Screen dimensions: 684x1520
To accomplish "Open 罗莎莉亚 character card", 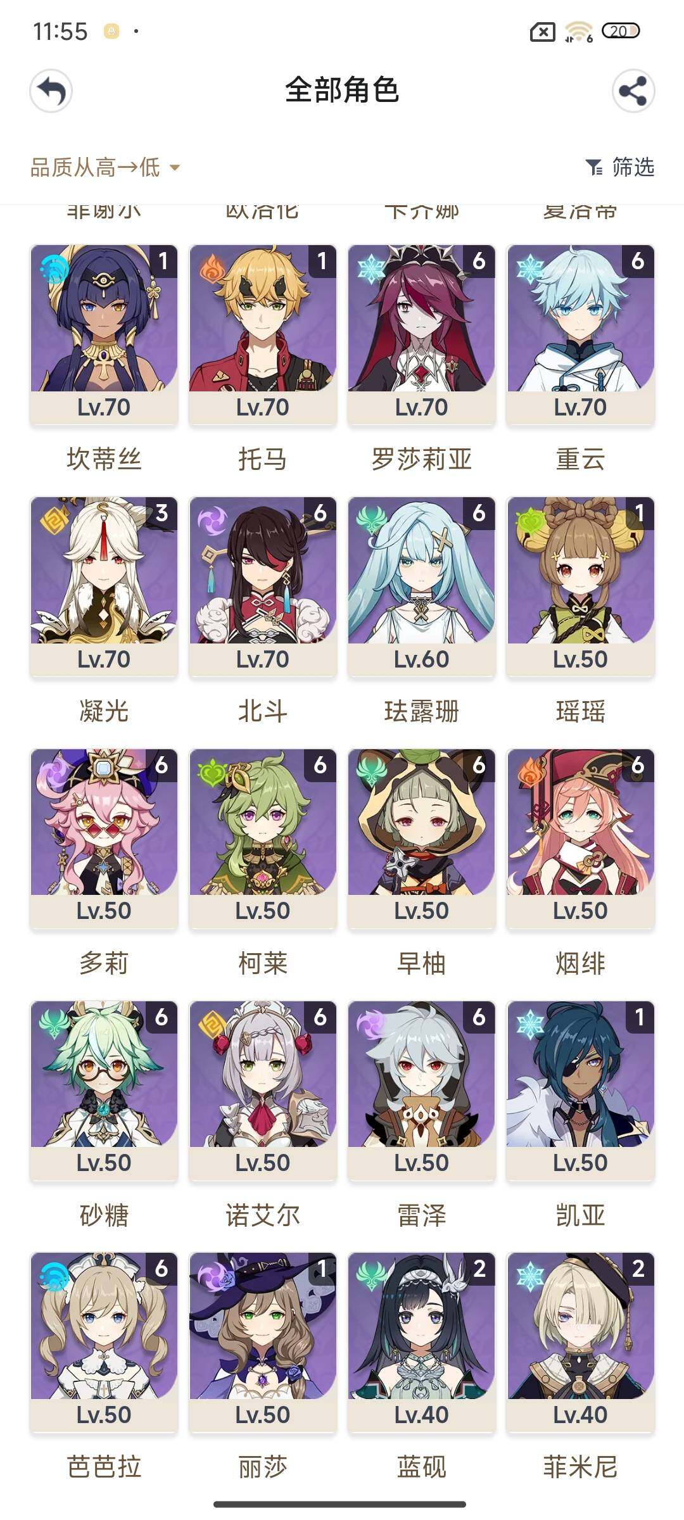I will [x=422, y=334].
